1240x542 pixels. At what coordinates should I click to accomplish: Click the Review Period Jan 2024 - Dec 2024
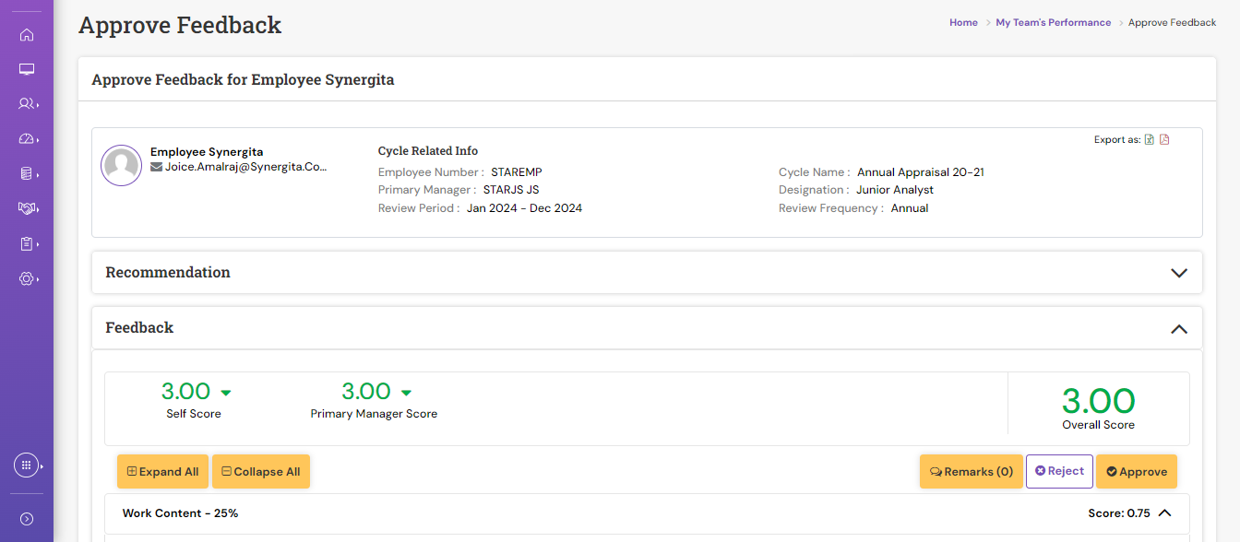(524, 208)
